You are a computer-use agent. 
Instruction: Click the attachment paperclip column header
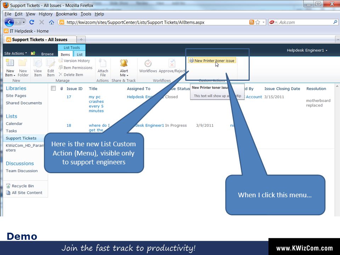click(62, 89)
